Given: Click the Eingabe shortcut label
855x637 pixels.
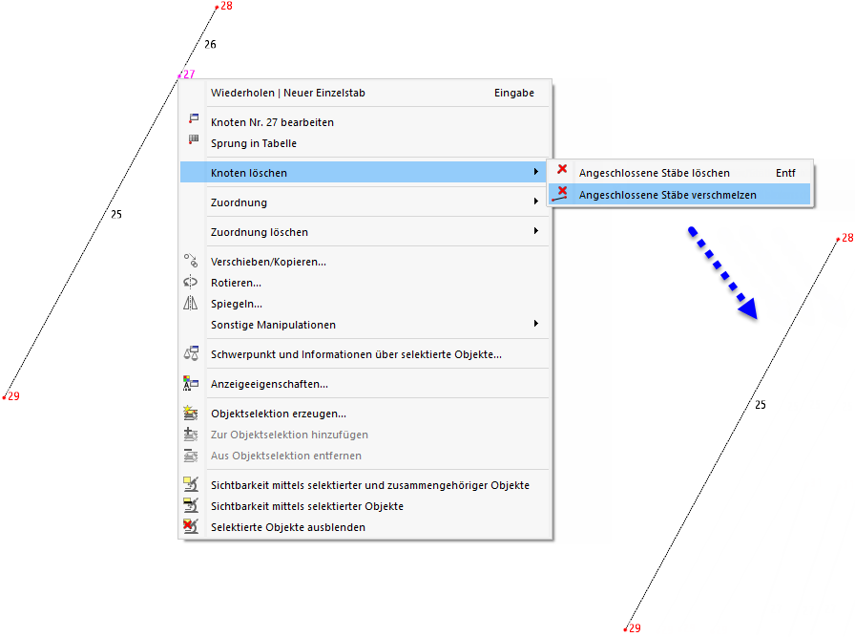Looking at the screenshot, I should pyautogui.click(x=514, y=93).
